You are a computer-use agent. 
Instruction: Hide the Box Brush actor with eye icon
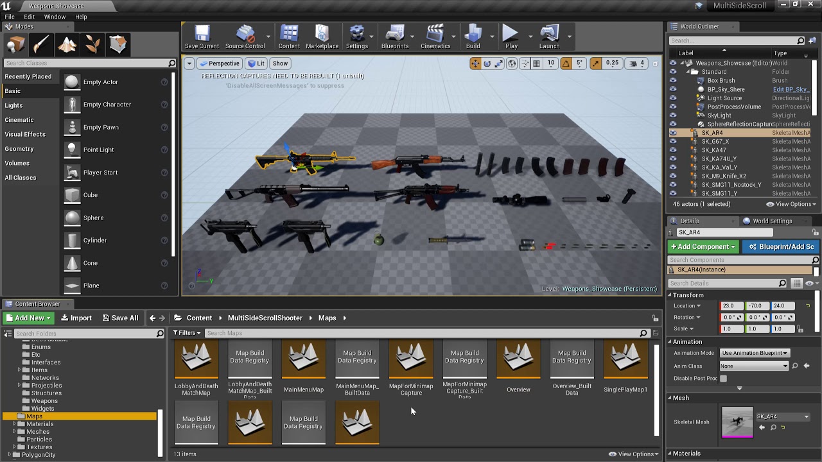coord(673,81)
